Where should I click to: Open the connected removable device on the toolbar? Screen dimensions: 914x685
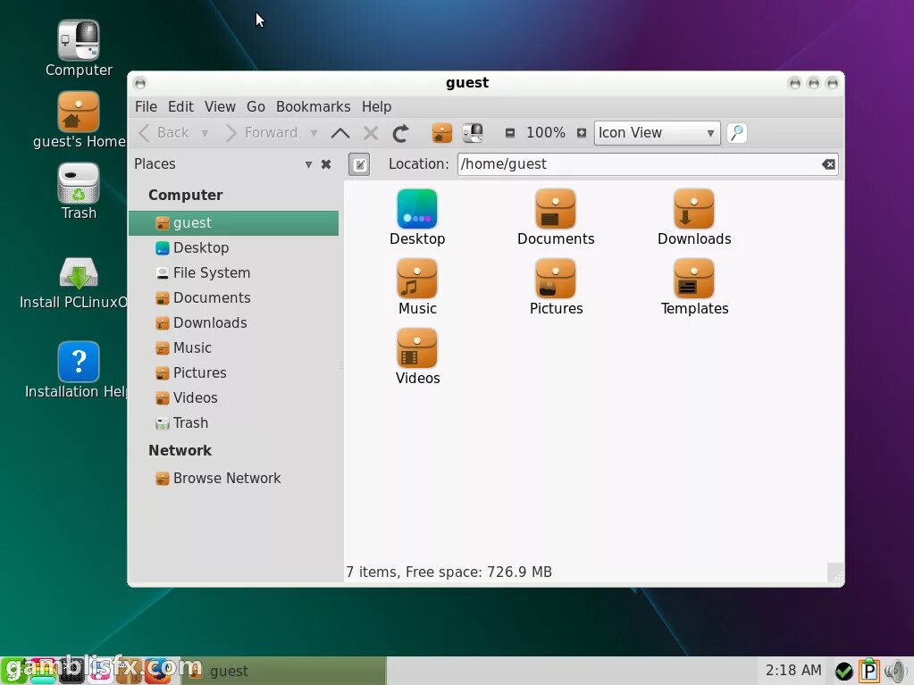(x=473, y=132)
